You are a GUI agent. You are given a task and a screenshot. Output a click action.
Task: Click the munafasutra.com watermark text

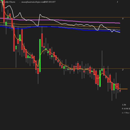tap(33, 2)
